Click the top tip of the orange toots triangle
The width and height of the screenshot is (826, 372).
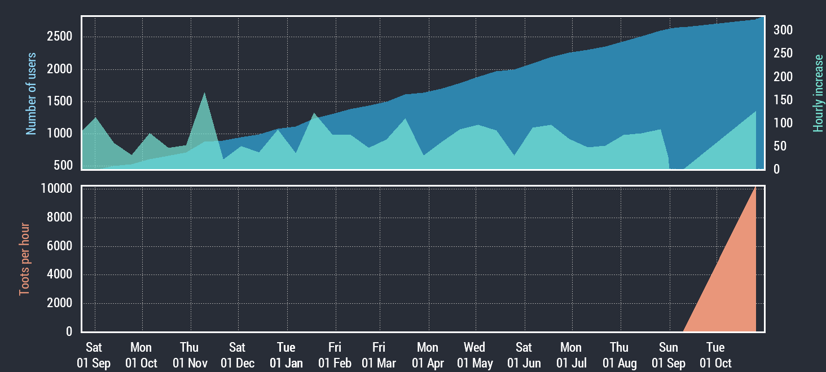[x=755, y=187]
